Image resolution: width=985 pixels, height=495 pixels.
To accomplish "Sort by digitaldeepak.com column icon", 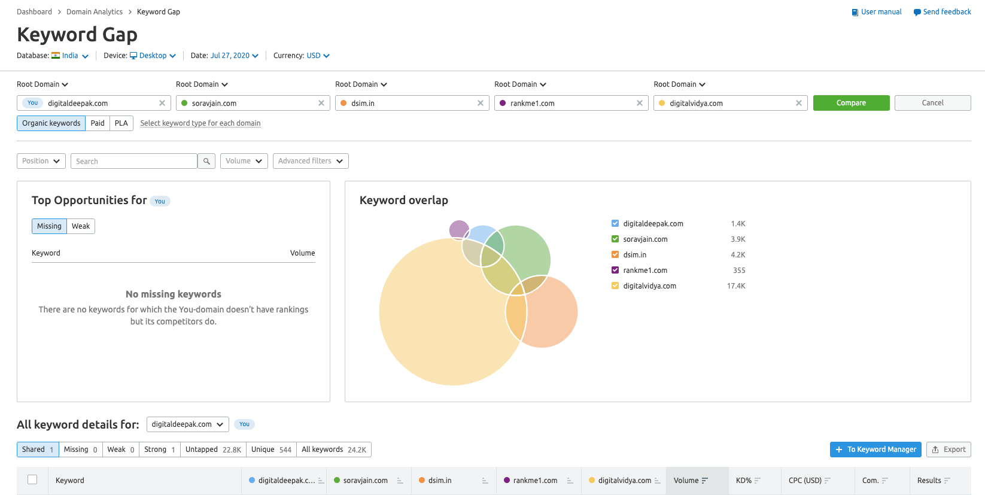I will (321, 481).
